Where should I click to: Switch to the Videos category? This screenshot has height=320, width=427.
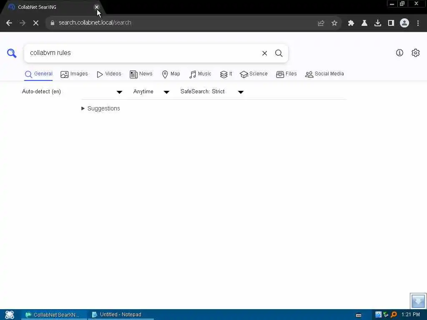click(x=109, y=74)
